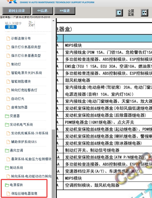Open 辅助保护系统SRS document
The height and width of the screenshot is (198, 152).
pyautogui.click(x=24, y=142)
